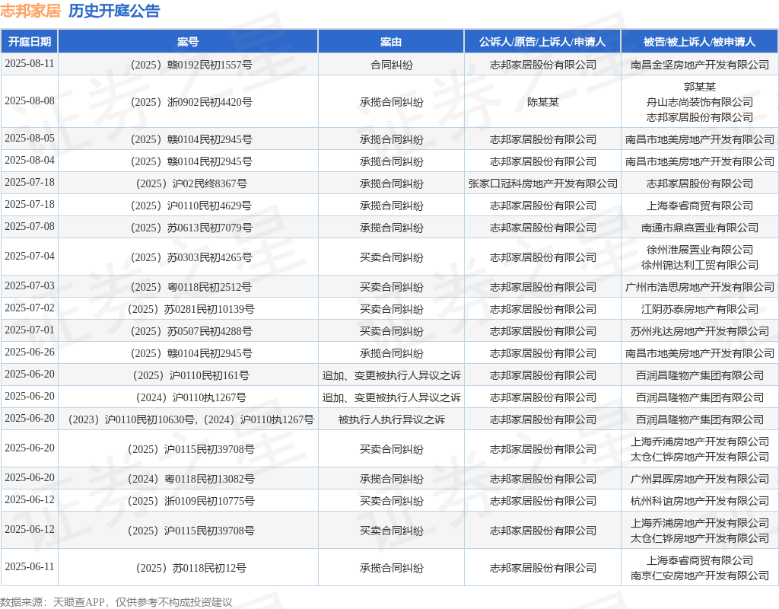Viewport: 779px width, 609px height.
Task: Click the 被告/被上诉人/被申请人 column header
Action: point(700,42)
